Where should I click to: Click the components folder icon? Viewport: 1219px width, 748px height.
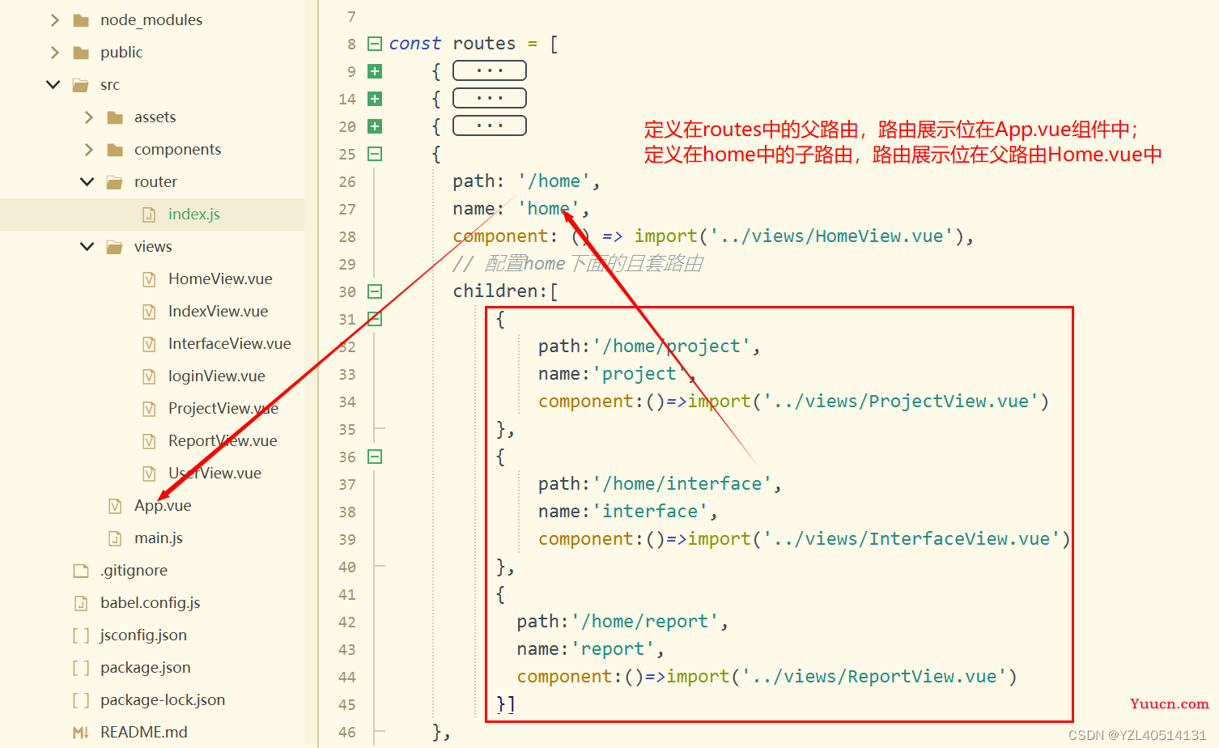[115, 150]
